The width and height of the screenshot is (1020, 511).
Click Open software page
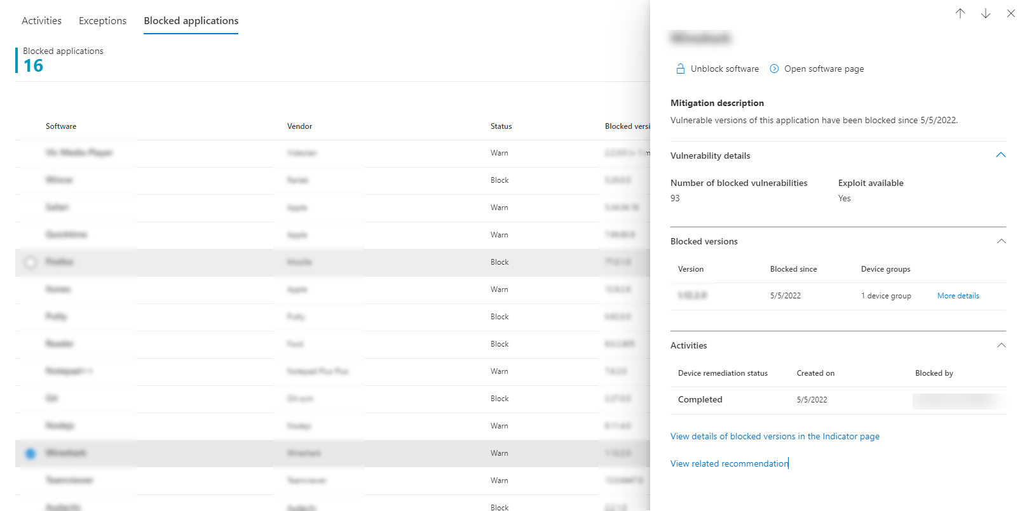tap(824, 69)
